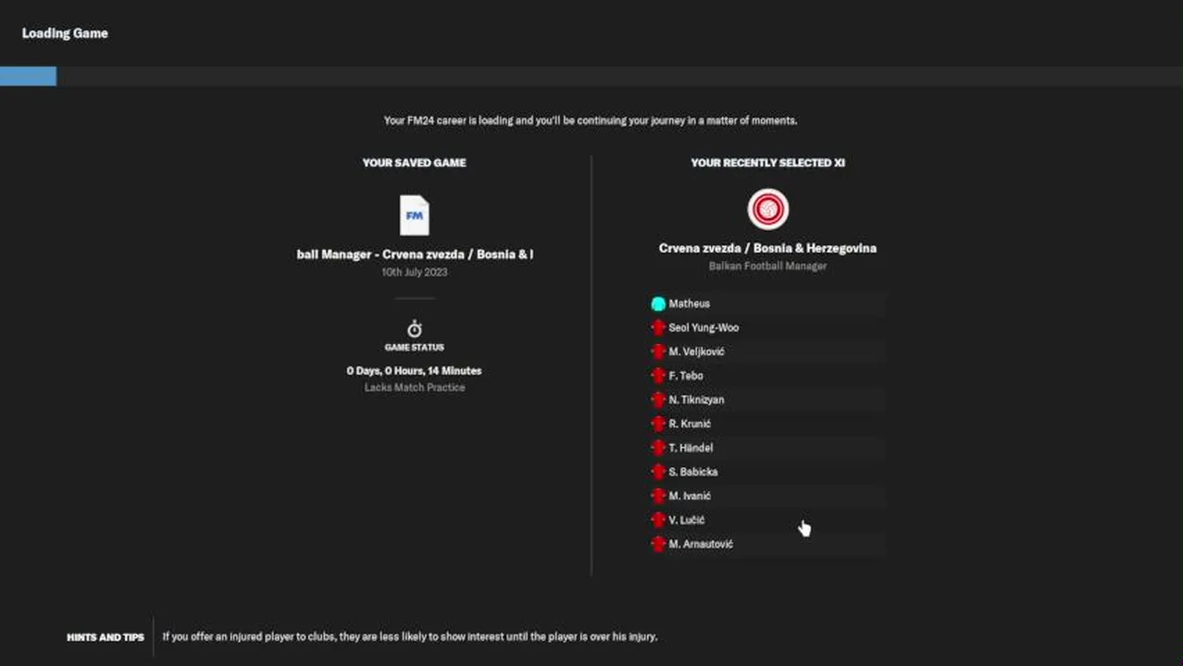The image size is (1183, 666).
Task: Click the kit icon beside N. Tiknizyan
Action: coord(658,400)
